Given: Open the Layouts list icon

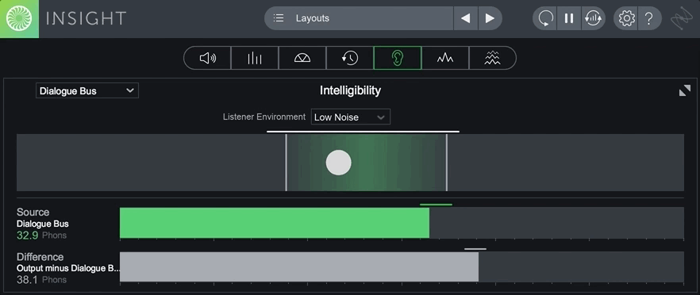Looking at the screenshot, I should point(279,18).
